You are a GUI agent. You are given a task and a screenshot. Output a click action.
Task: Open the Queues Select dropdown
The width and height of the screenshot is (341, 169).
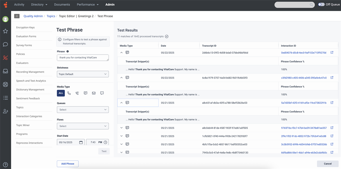pos(83,110)
